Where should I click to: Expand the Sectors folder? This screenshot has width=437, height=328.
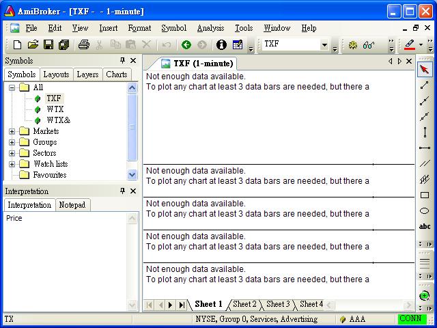tap(12, 153)
